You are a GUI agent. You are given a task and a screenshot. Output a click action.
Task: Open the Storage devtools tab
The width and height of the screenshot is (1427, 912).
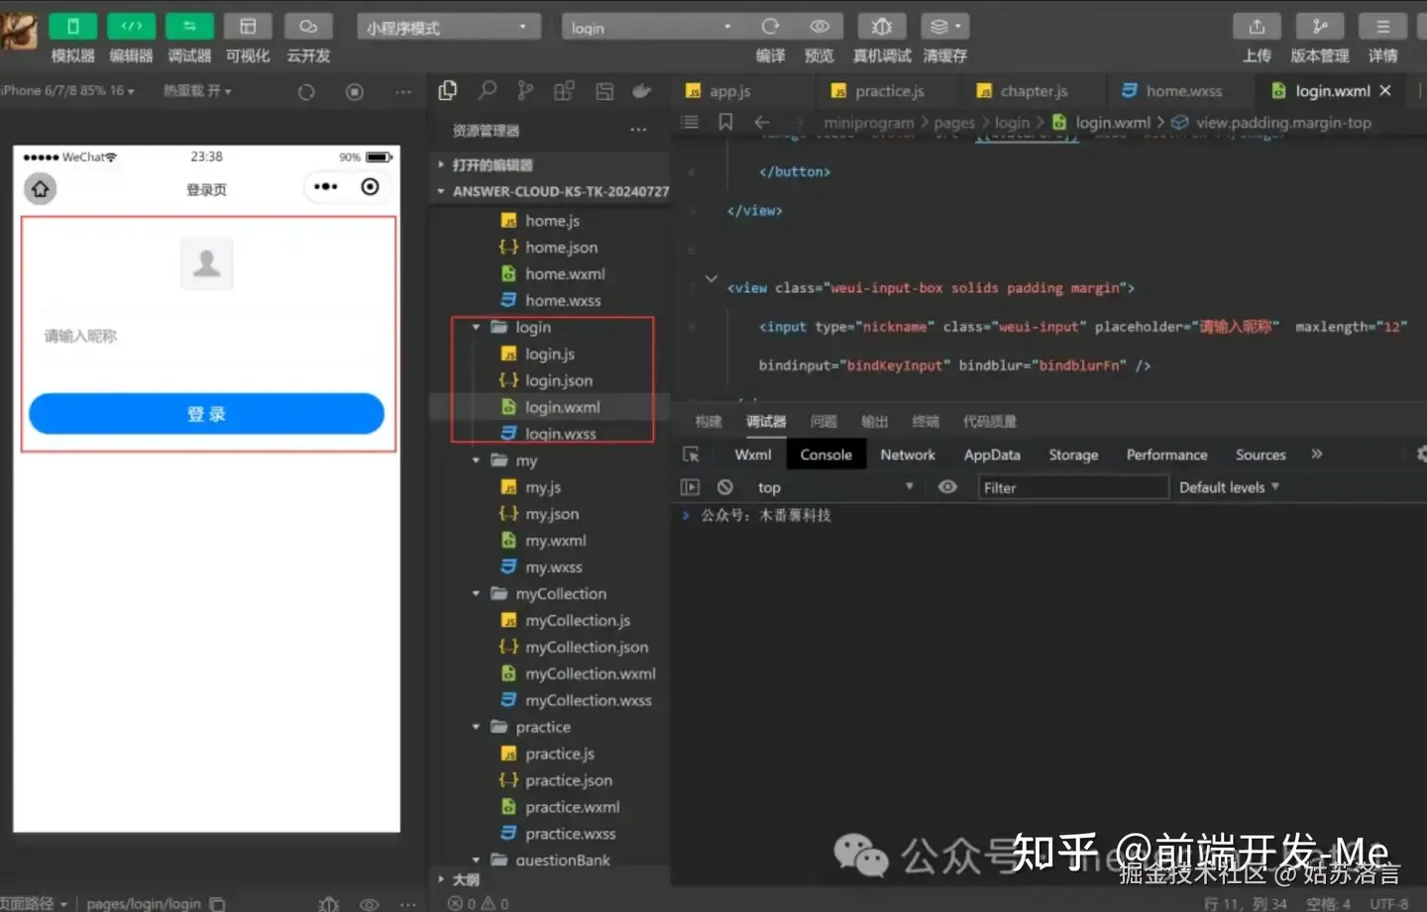pos(1073,455)
